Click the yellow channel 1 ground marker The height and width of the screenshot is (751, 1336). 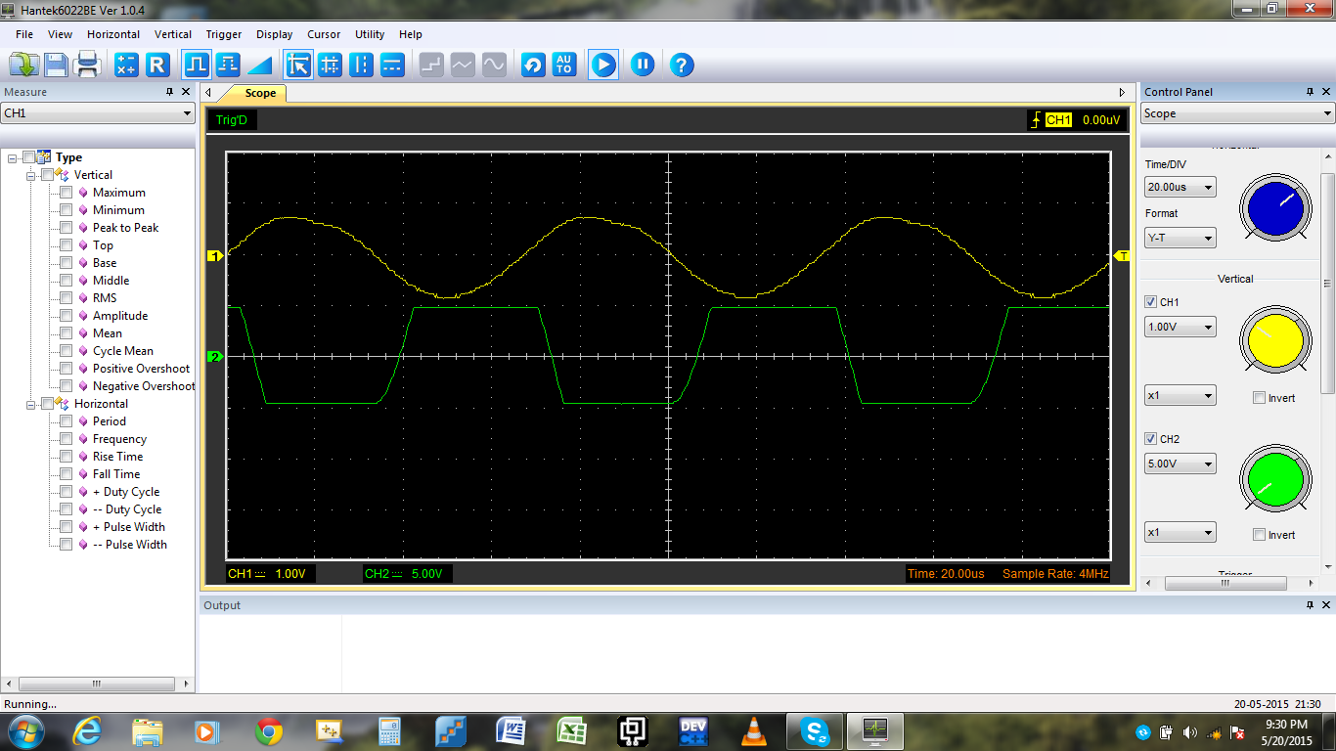coord(215,256)
